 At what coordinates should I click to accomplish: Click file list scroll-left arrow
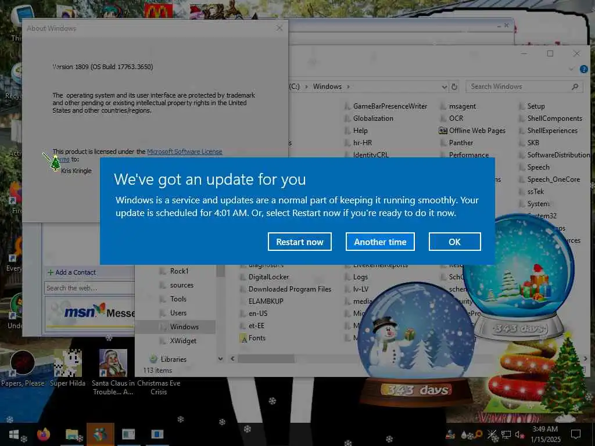coord(232,359)
